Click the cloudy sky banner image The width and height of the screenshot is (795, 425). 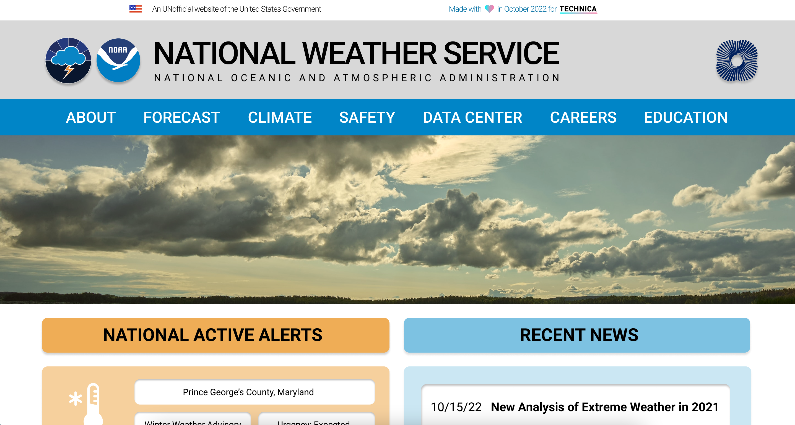(397, 219)
